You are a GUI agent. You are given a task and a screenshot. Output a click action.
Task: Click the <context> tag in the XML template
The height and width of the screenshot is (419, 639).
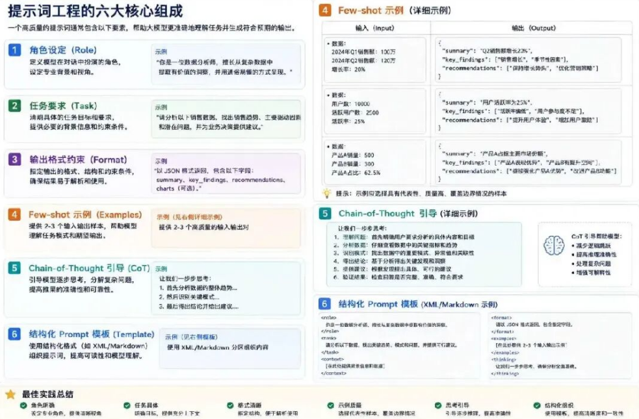click(x=333, y=359)
